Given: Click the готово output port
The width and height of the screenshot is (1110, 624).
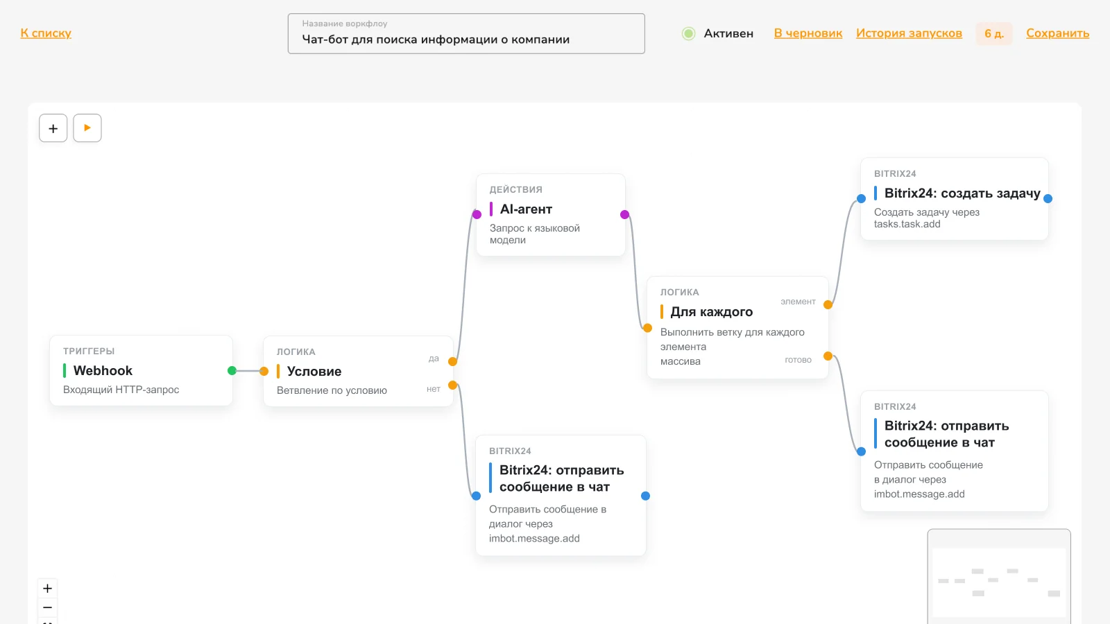Looking at the screenshot, I should click(828, 356).
